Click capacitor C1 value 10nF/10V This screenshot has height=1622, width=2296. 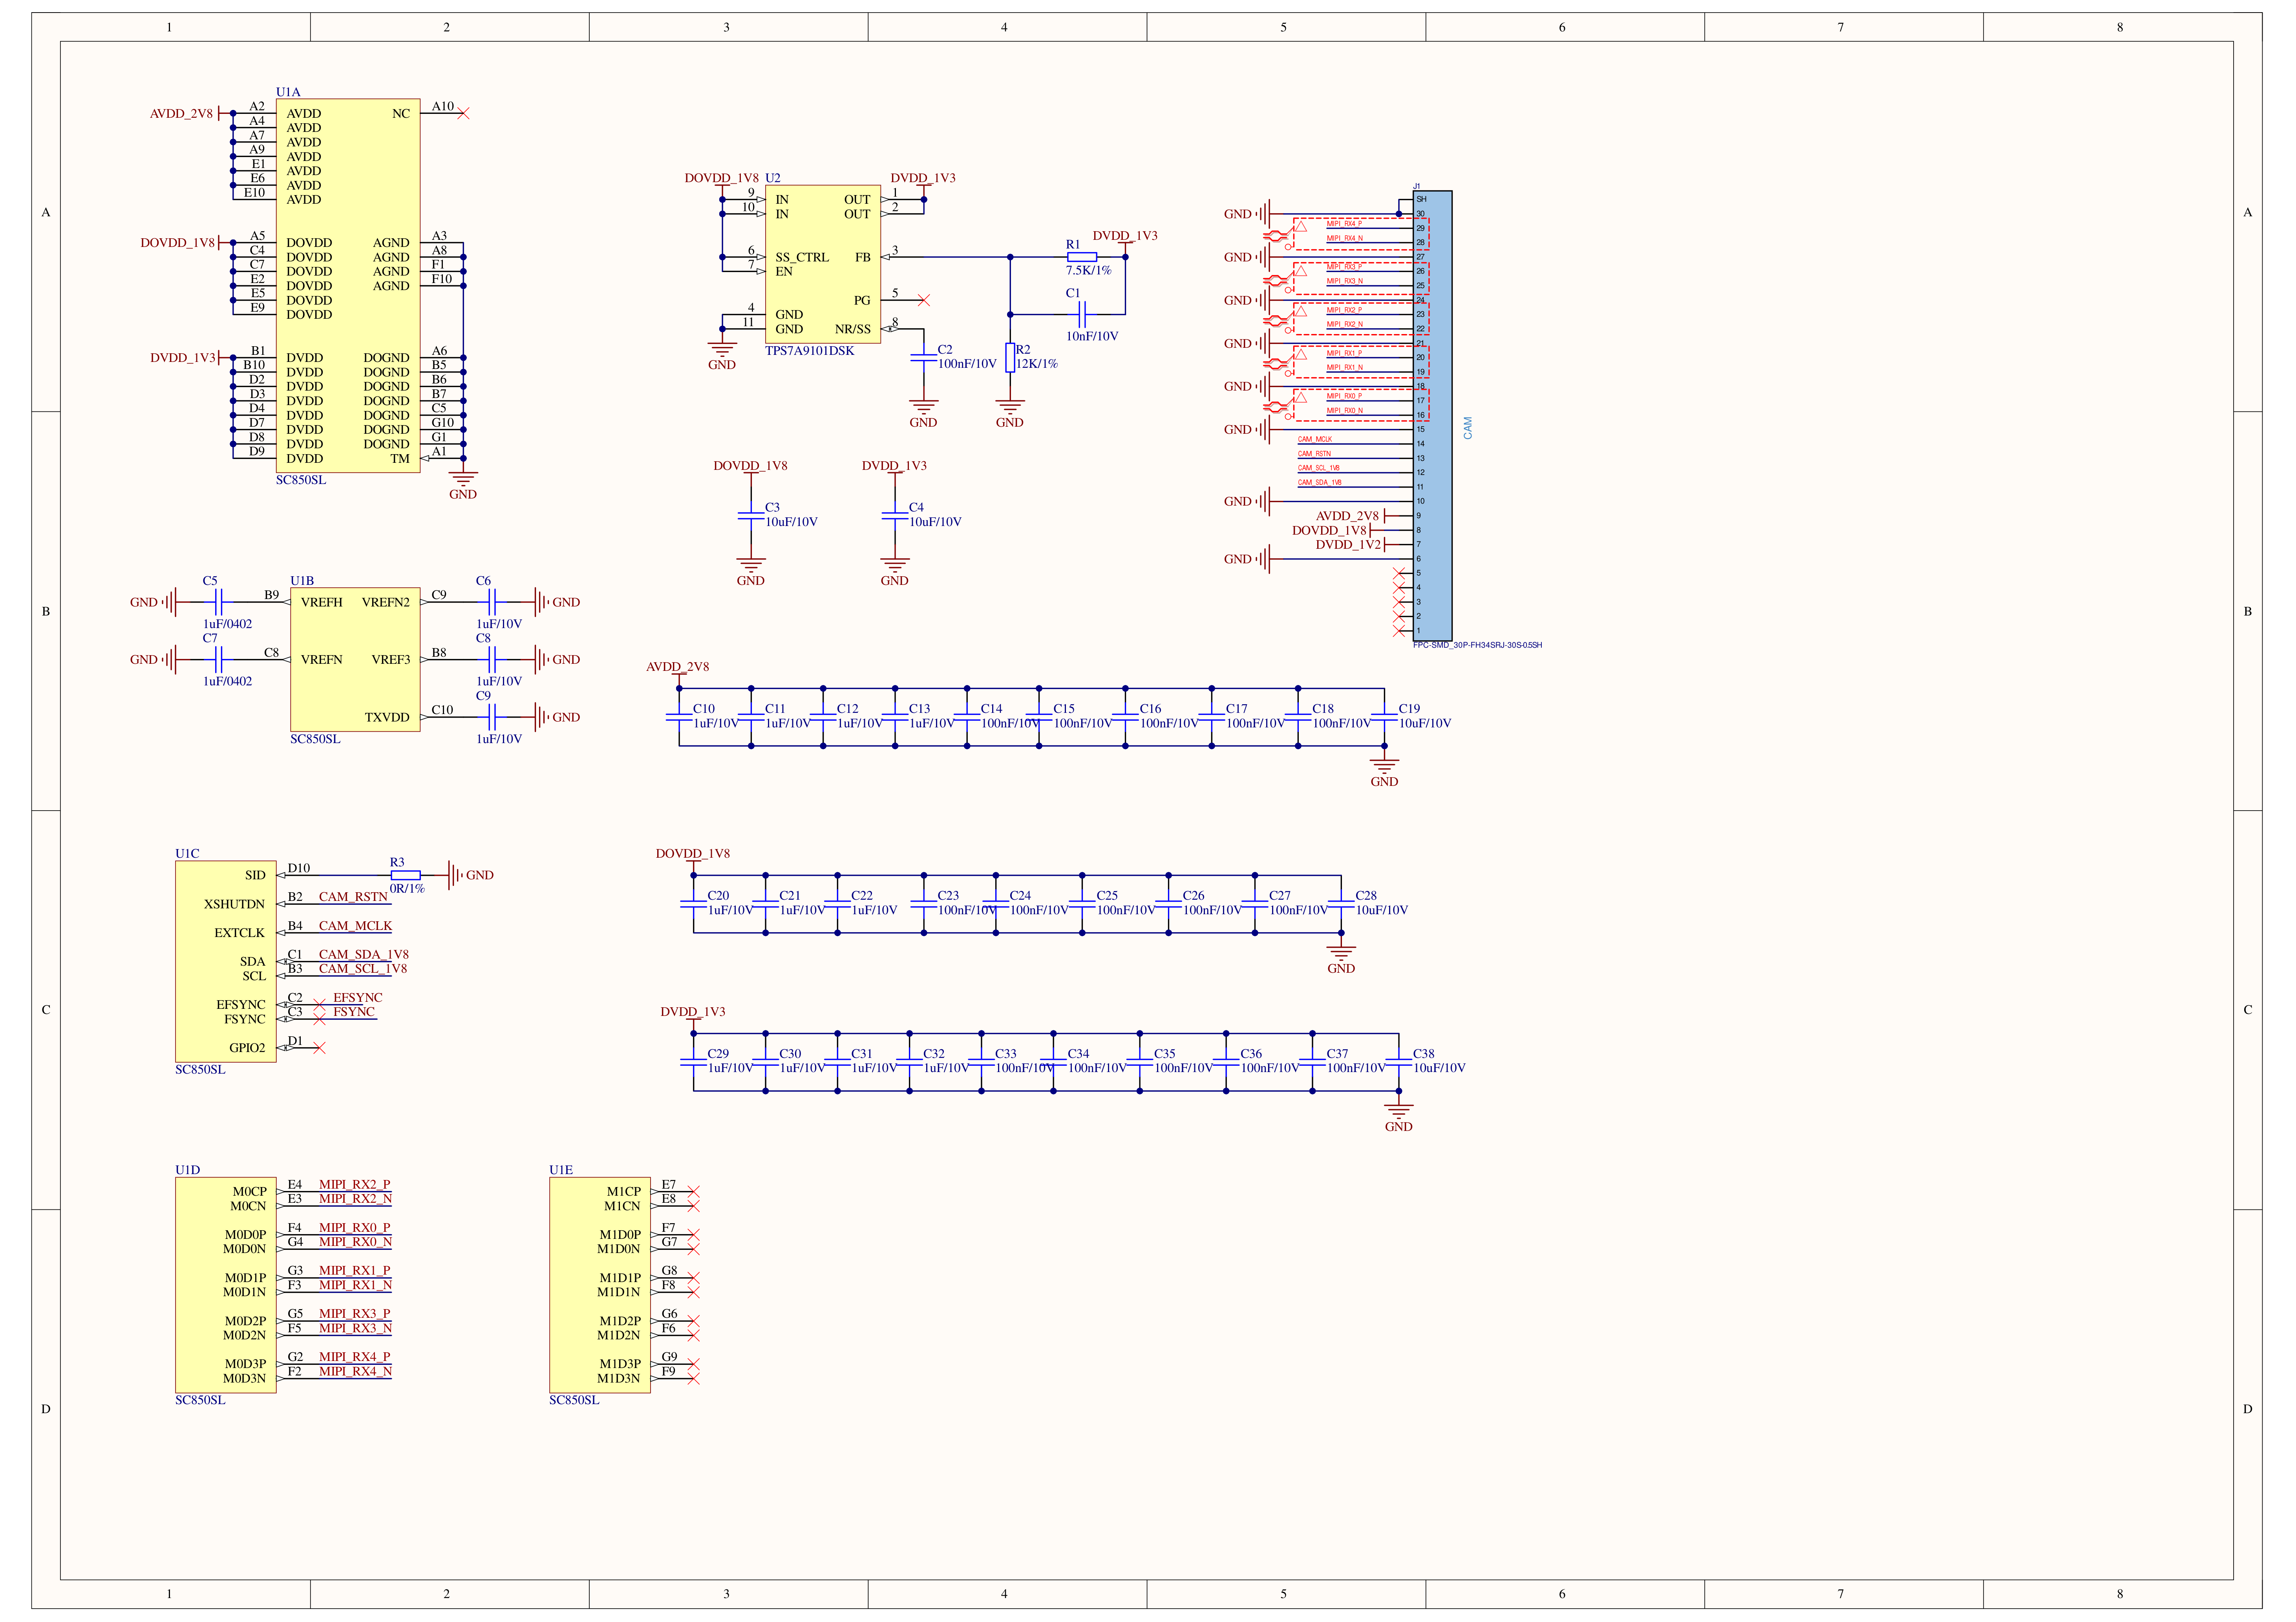click(1092, 336)
